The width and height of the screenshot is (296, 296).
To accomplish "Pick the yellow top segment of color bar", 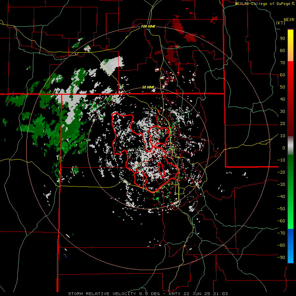I will point(290,45).
